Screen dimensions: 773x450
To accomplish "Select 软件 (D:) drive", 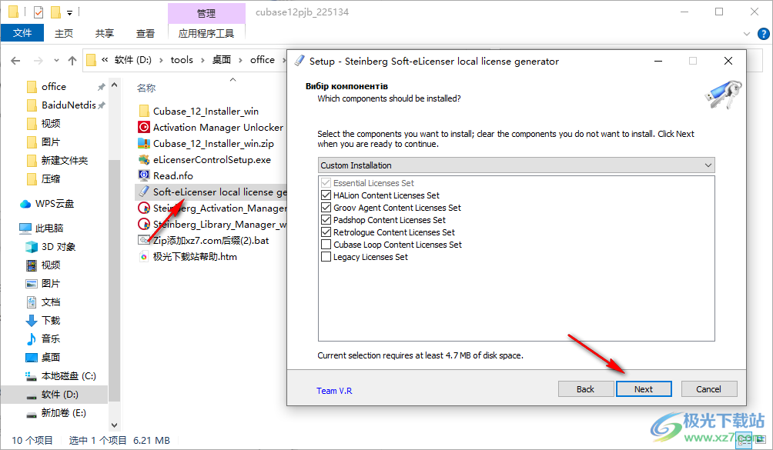I will pos(59,395).
